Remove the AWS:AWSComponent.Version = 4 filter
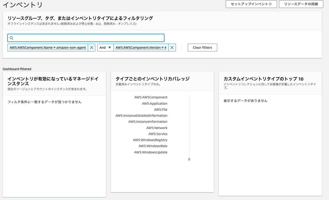The image size is (329, 200). pyautogui.click(x=172, y=47)
